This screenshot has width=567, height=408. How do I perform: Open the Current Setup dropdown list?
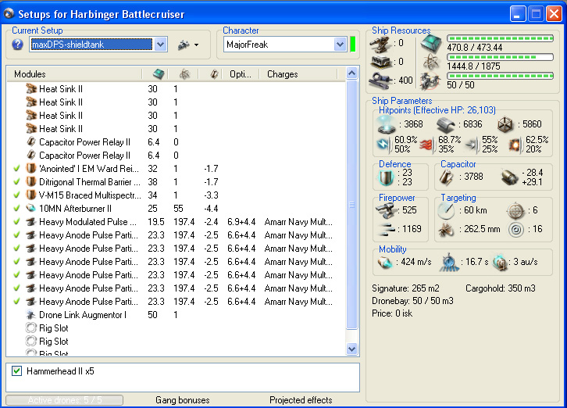[x=160, y=45]
